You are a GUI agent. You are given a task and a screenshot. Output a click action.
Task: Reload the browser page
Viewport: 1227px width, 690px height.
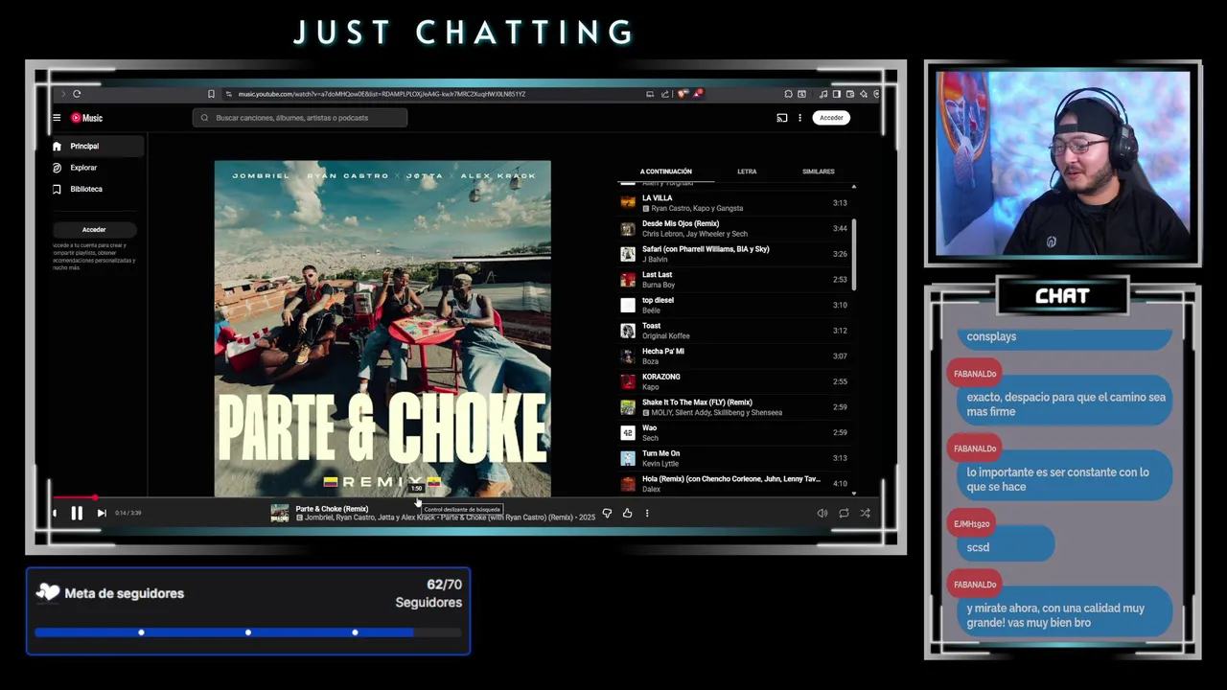[77, 94]
